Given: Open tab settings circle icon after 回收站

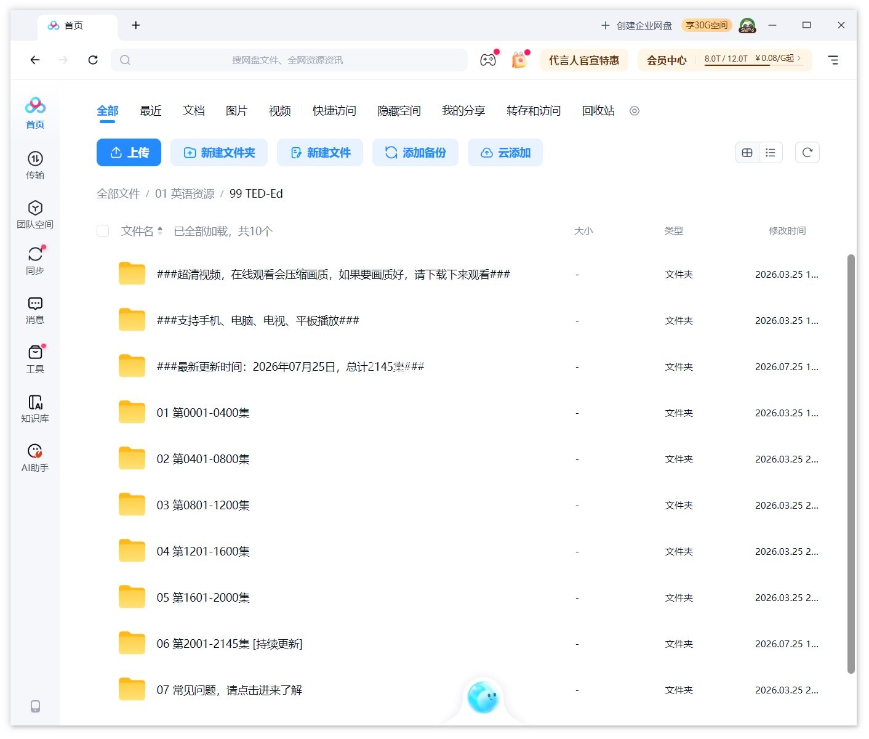Looking at the screenshot, I should pyautogui.click(x=635, y=111).
